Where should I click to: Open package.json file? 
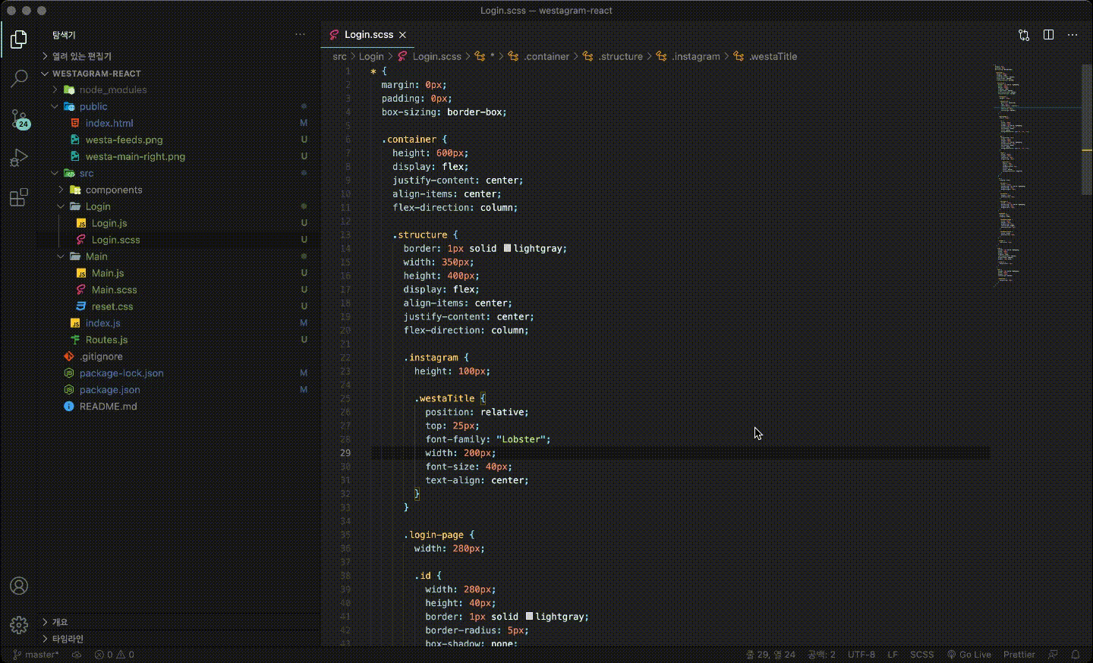(x=178, y=390)
